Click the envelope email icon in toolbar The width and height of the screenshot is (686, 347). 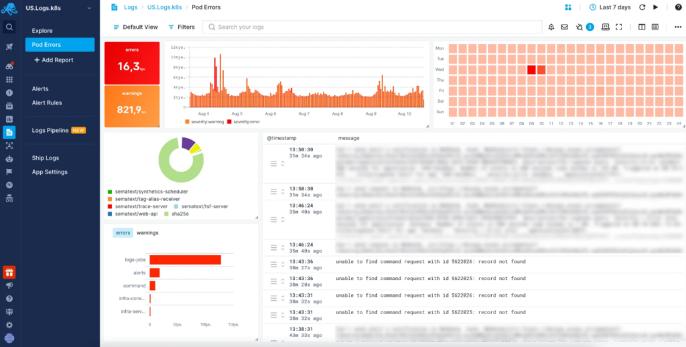[564, 27]
